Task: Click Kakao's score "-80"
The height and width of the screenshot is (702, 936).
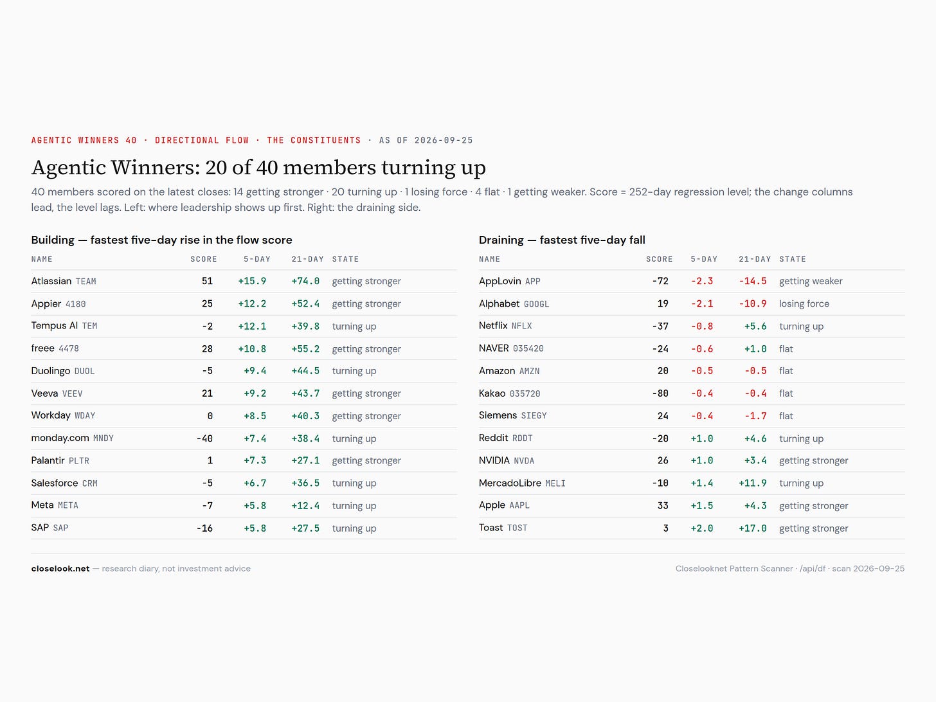Action: pyautogui.click(x=660, y=393)
